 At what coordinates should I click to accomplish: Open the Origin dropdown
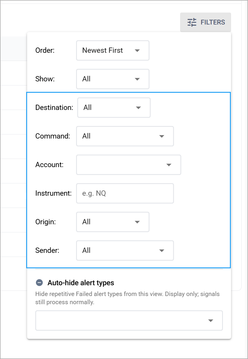(x=113, y=222)
